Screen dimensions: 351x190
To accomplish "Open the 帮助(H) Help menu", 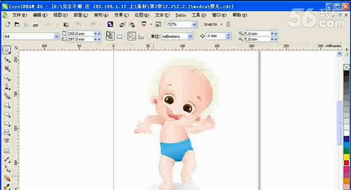I will [240, 15].
